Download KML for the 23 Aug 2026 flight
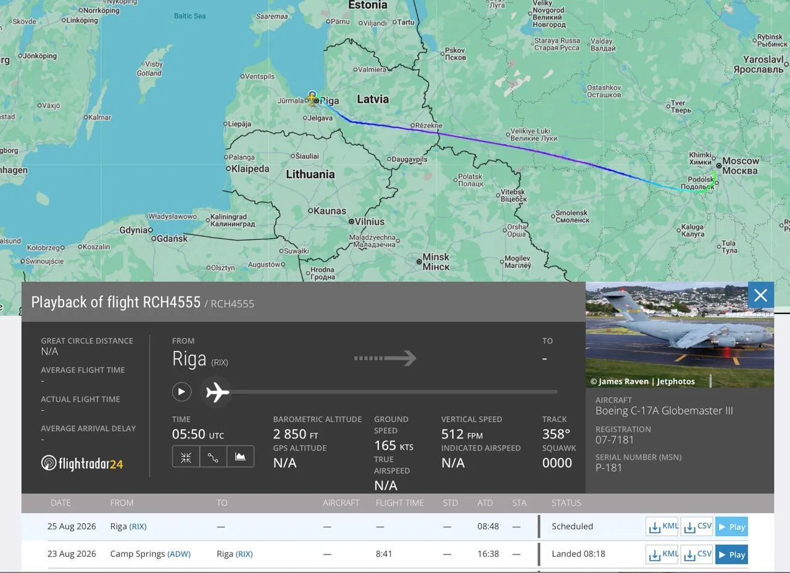The image size is (790, 573). (x=662, y=554)
